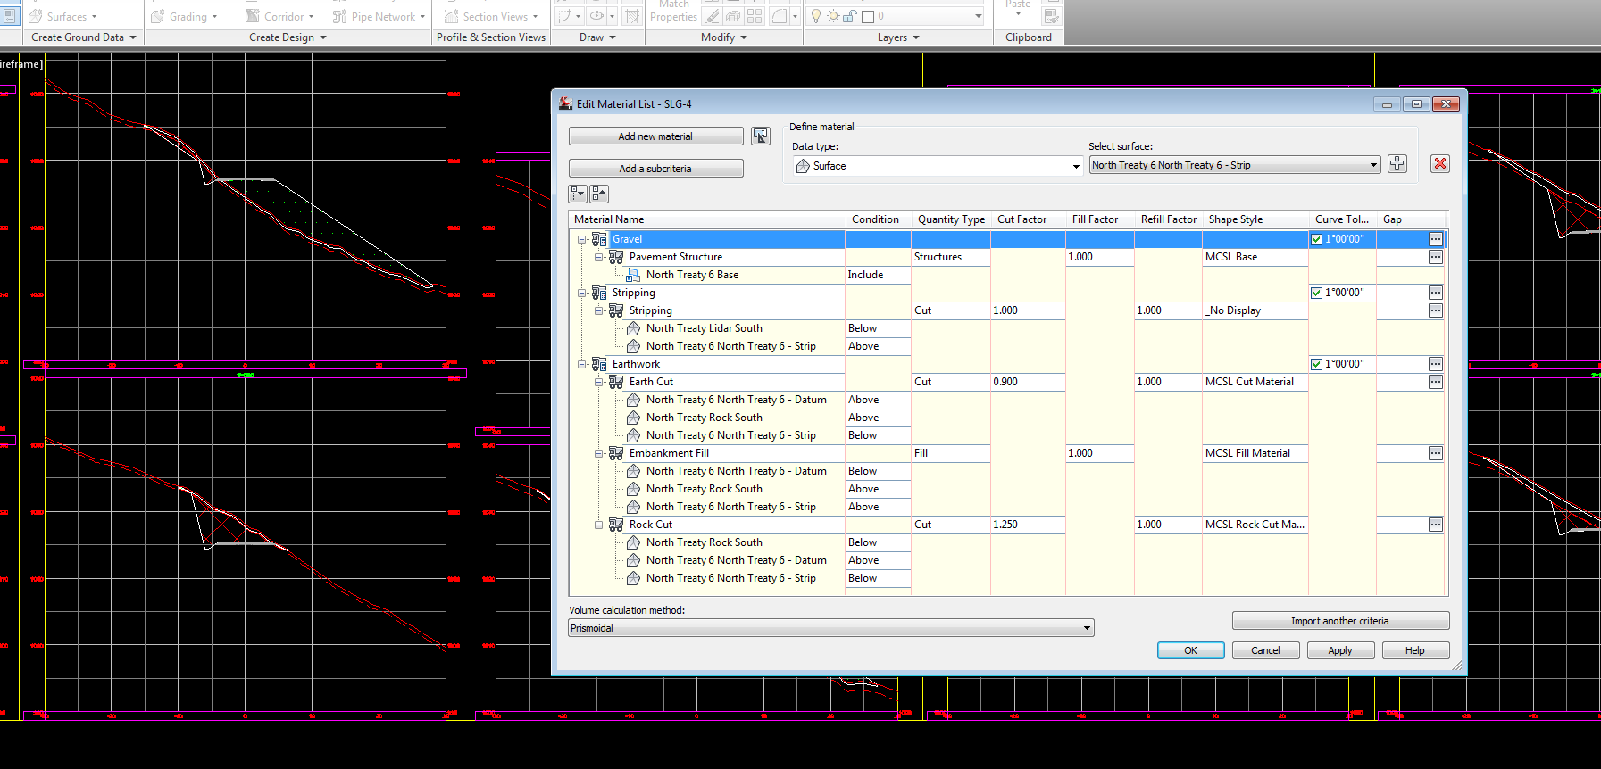Click the Add new material button
This screenshot has width=1601, height=769.
pyautogui.click(x=655, y=136)
